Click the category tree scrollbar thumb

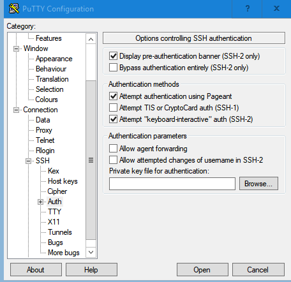tap(91, 160)
